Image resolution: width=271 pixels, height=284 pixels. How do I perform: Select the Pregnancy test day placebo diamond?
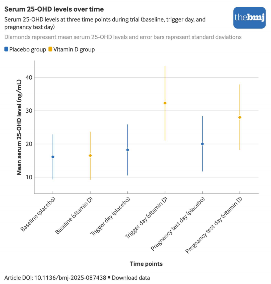click(202, 144)
